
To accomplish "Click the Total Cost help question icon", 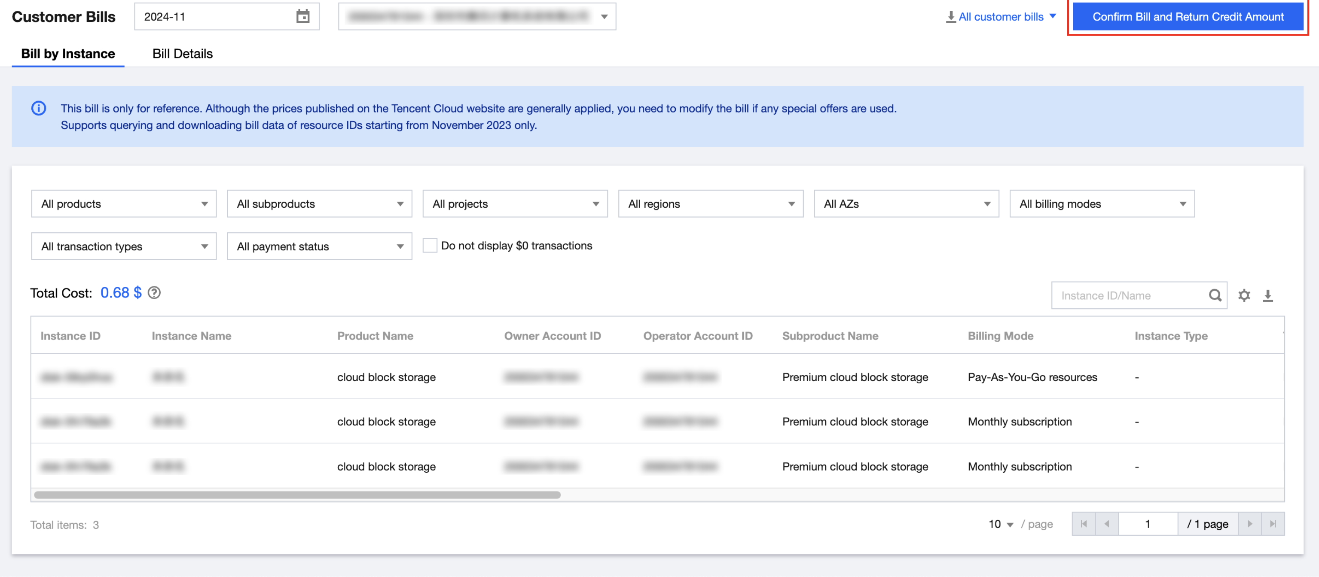I will pos(154,293).
